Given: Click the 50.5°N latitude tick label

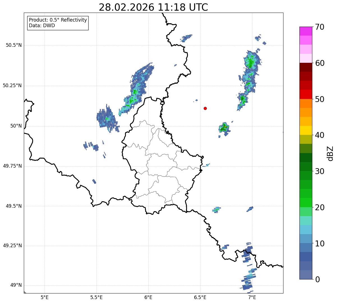Looking at the screenshot, I should [x=14, y=45].
